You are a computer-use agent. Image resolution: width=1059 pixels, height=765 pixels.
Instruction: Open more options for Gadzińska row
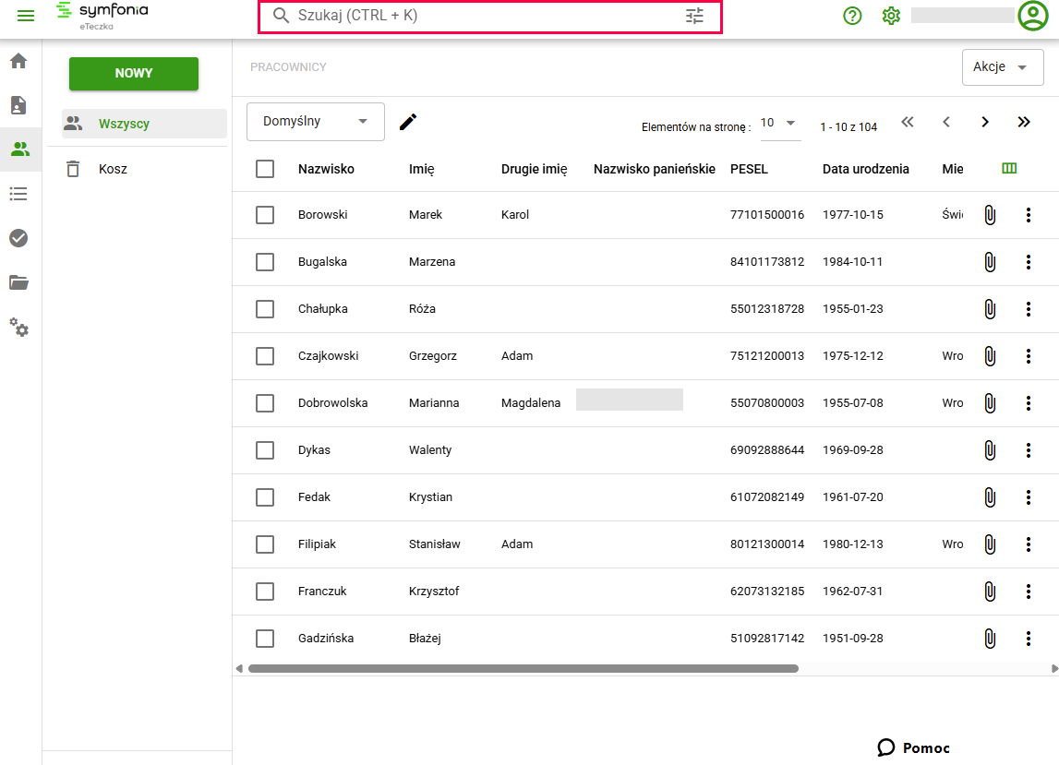[x=1028, y=638]
